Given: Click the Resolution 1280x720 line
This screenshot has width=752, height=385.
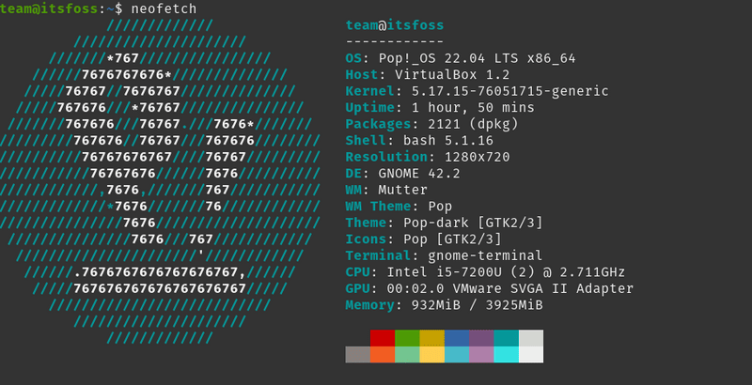Looking at the screenshot, I should coord(428,156).
